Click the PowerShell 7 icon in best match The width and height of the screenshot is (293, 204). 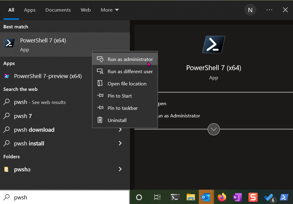9,43
